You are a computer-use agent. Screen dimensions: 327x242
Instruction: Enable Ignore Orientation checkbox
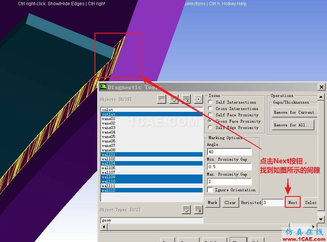[x=210, y=190]
